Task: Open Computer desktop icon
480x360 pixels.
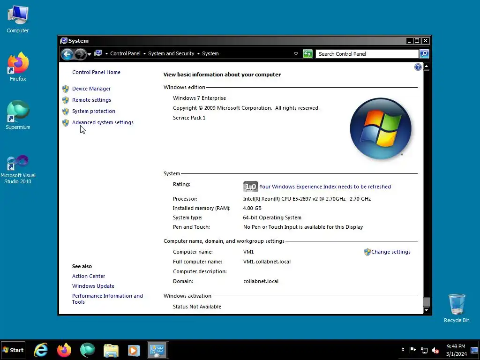Action: 18,19
